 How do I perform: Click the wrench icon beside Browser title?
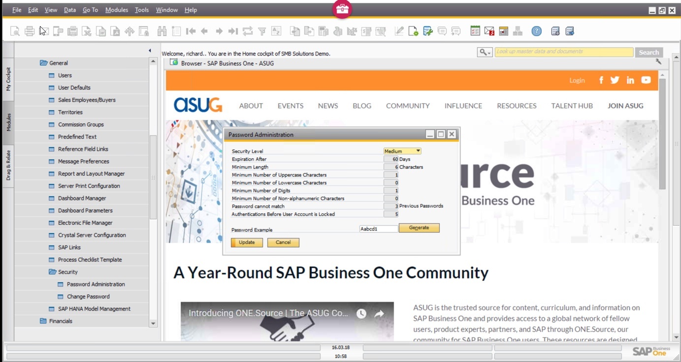658,62
